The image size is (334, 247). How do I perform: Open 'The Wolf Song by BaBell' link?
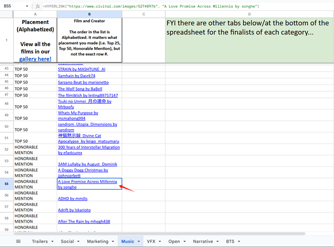tap(80, 88)
